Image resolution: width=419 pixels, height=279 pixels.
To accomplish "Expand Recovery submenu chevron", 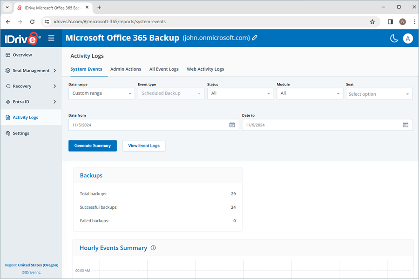I will point(54,86).
